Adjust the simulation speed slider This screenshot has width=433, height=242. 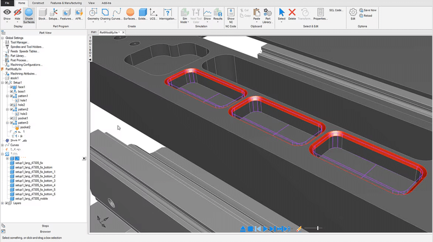317,228
